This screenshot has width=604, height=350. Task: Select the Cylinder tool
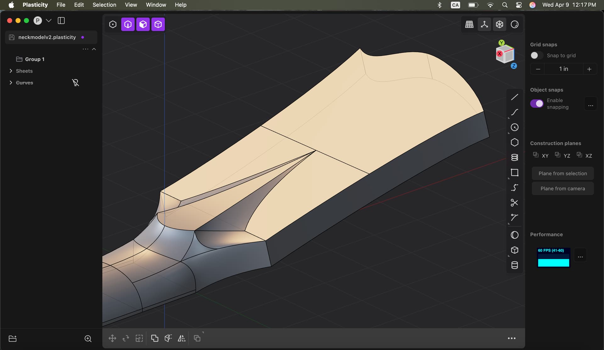click(x=514, y=265)
